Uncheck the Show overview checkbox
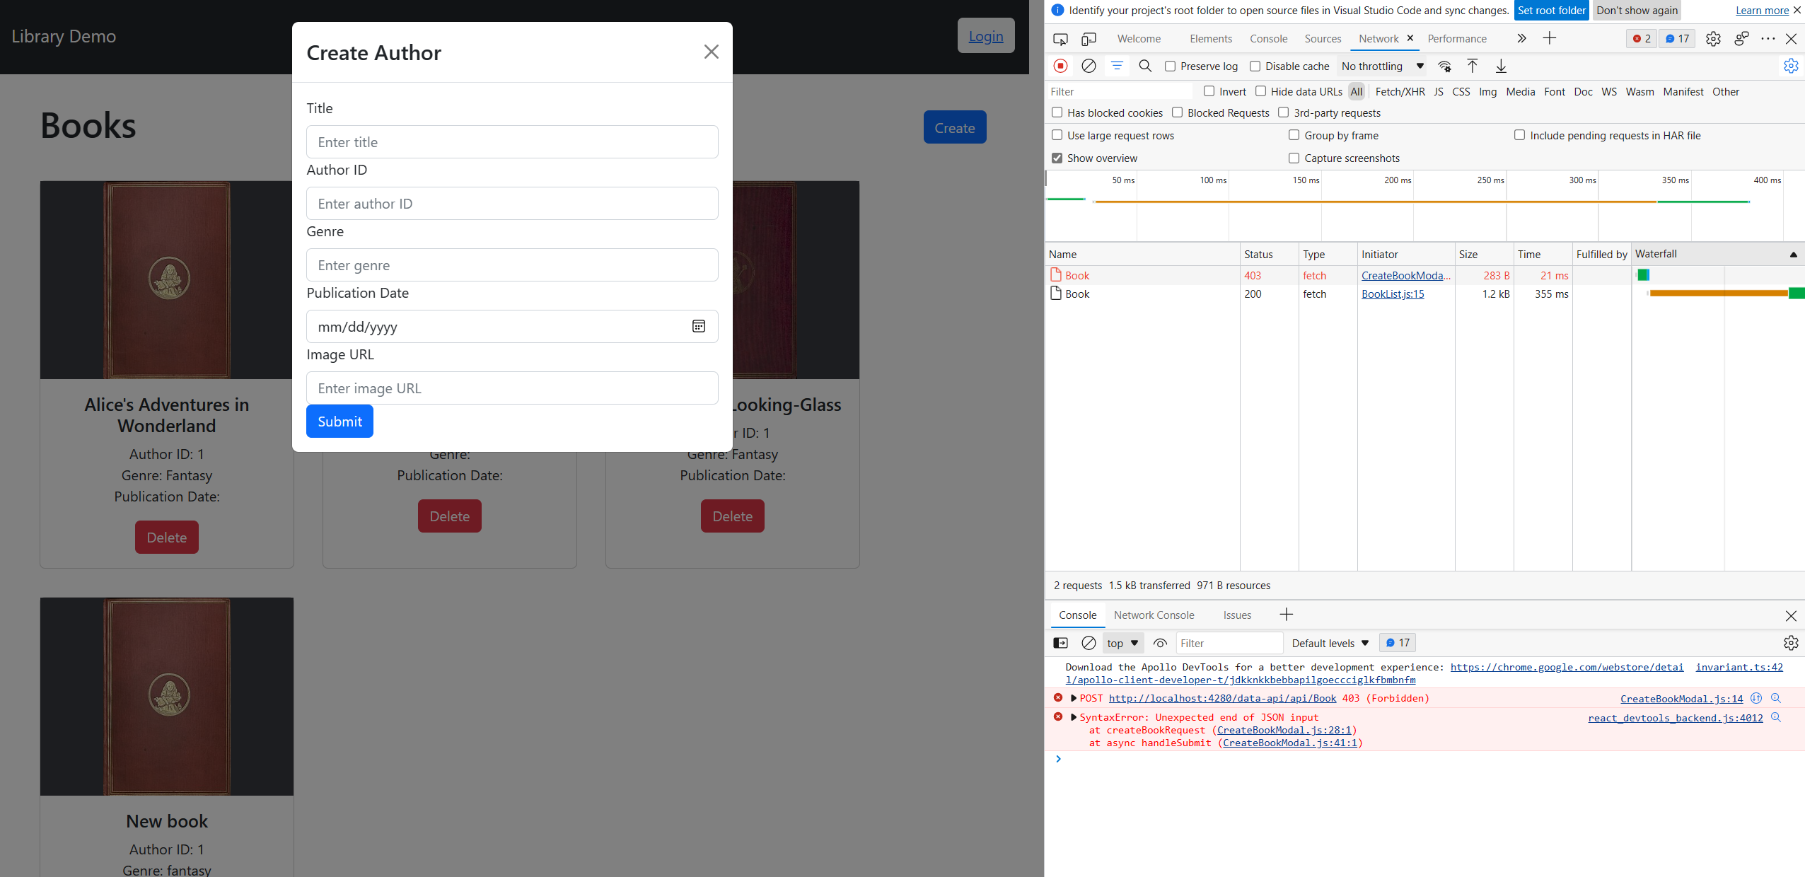The width and height of the screenshot is (1805, 877). [1057, 158]
